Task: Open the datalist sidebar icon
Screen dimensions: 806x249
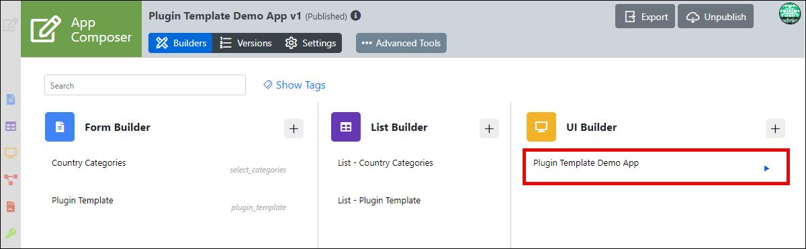Action: 11,126
